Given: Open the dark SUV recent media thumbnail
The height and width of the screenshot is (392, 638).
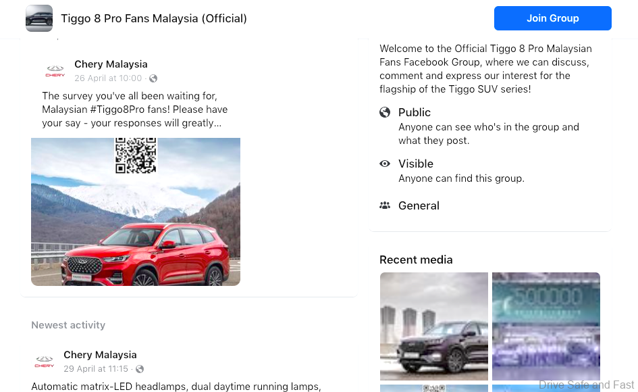Looking at the screenshot, I should [x=433, y=326].
